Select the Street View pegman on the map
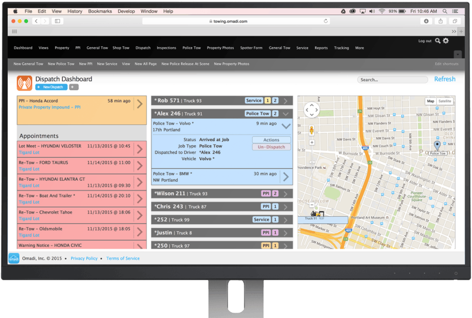Viewport: 472px width, 318px height. click(x=312, y=130)
